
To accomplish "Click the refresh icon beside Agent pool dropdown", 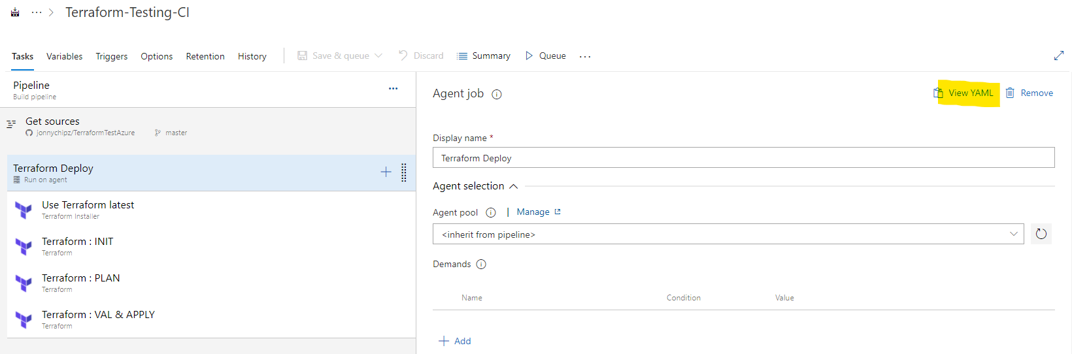I will [x=1041, y=234].
